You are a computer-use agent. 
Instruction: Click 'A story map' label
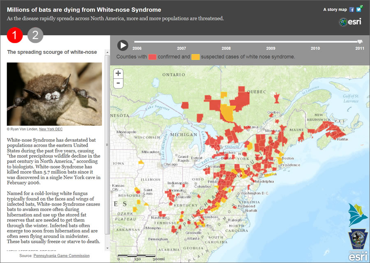335,10
